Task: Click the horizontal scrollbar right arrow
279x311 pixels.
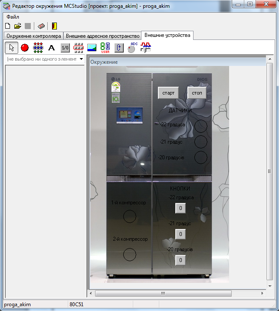Action: pos(263,293)
